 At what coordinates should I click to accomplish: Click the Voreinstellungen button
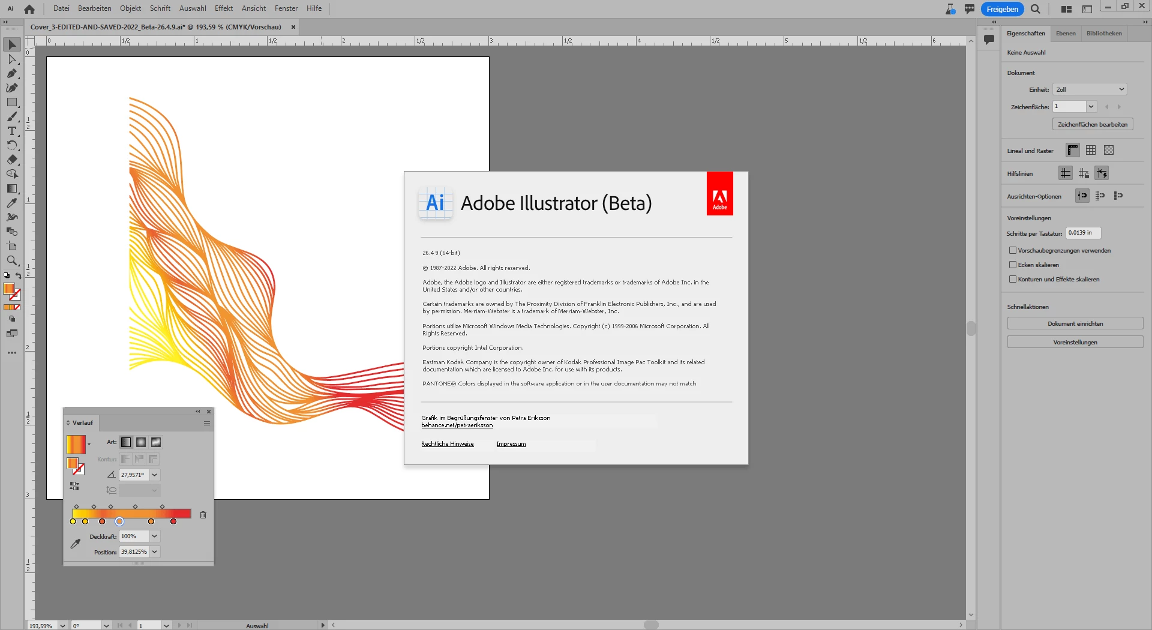[x=1075, y=342]
